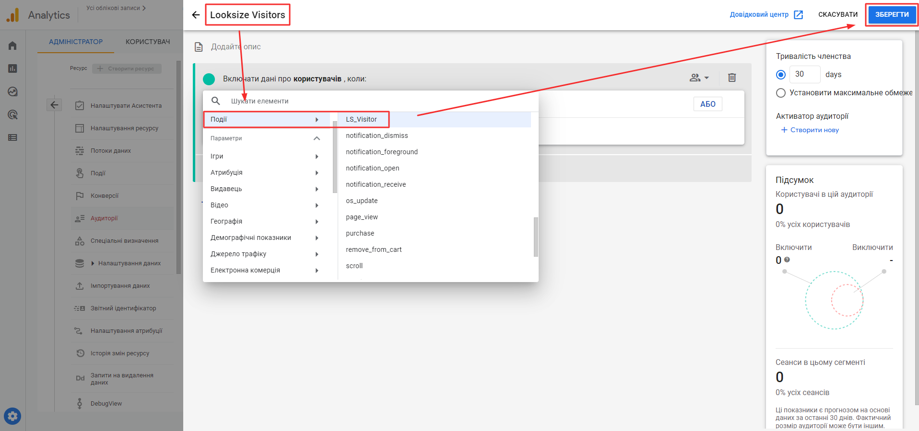Click the collapse arrow in admin column

tap(54, 105)
